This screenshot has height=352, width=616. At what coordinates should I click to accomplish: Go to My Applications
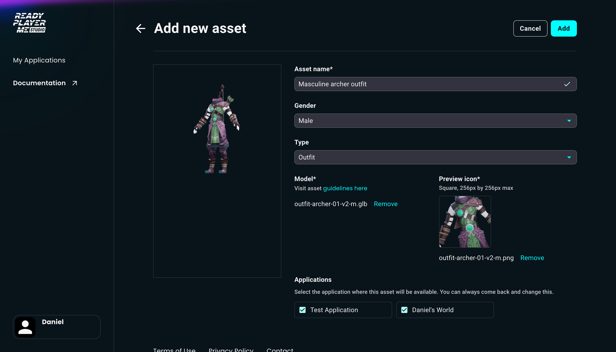[39, 60]
